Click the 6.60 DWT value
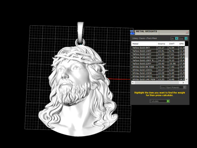 coord(172,70)
